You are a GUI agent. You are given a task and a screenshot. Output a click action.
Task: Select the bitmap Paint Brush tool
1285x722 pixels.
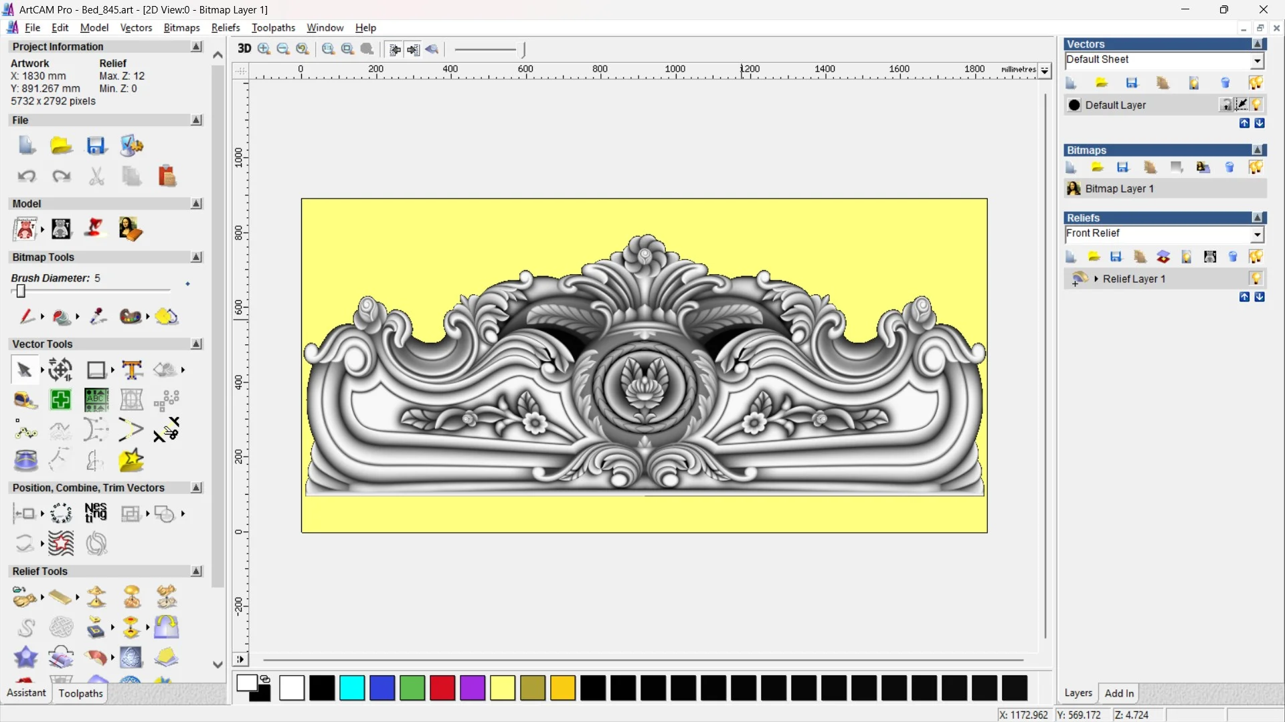[x=27, y=316]
